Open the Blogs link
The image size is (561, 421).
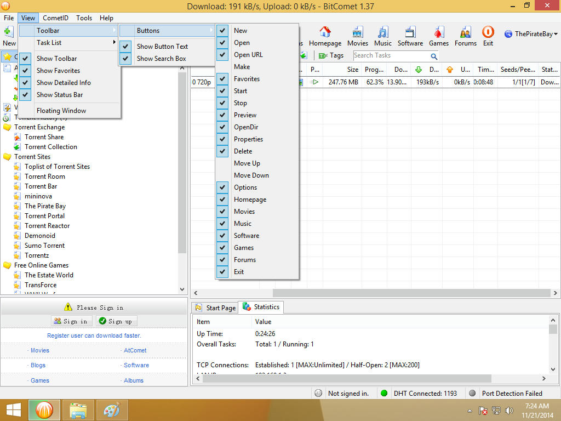(38, 365)
